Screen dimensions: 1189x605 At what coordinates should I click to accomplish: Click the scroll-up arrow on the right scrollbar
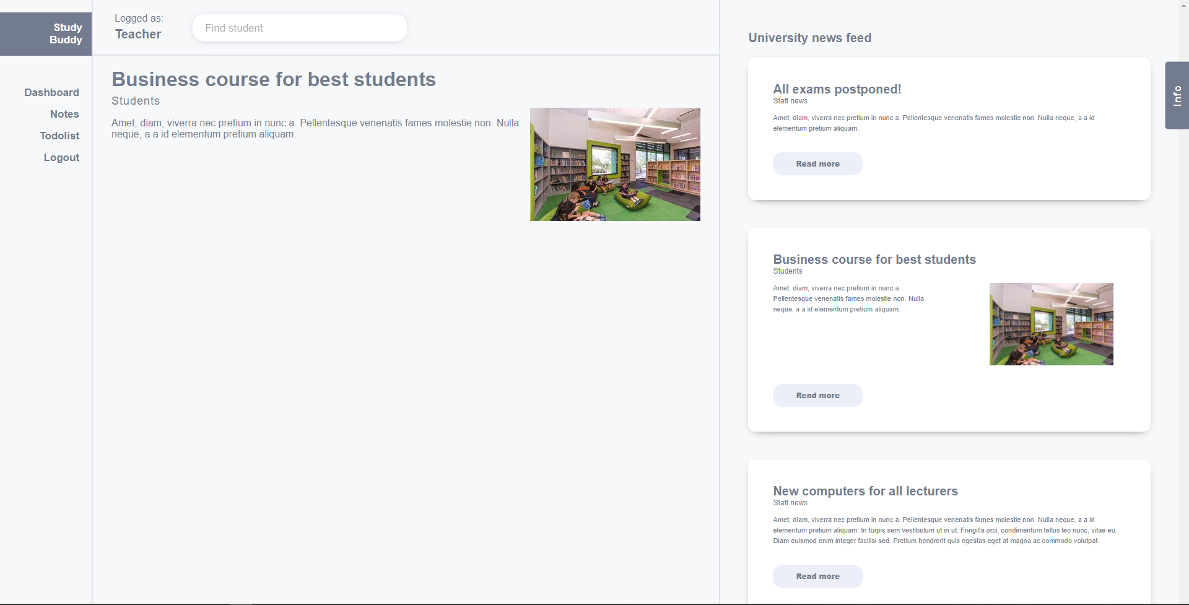coord(1183,5)
